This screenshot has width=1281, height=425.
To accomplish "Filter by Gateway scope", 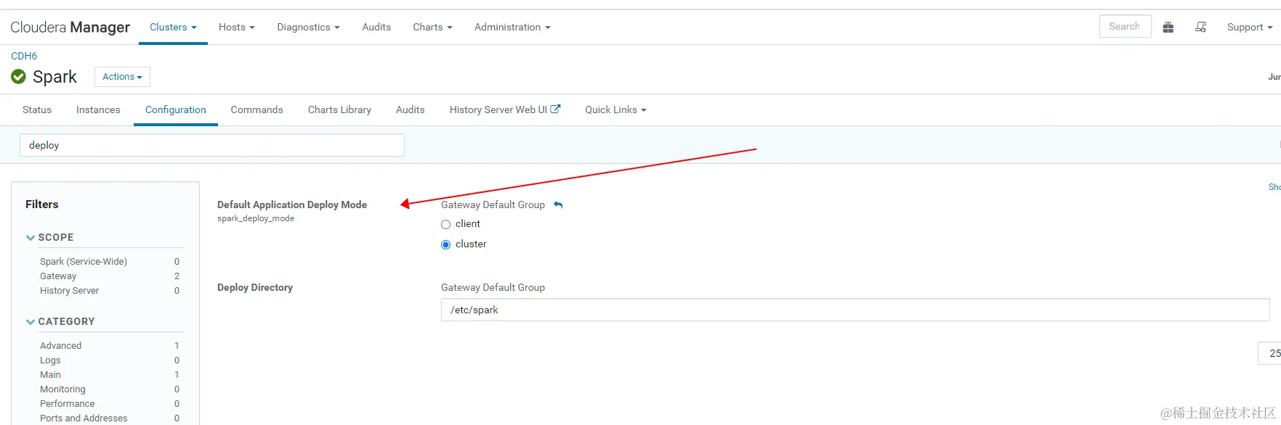I will coord(58,276).
